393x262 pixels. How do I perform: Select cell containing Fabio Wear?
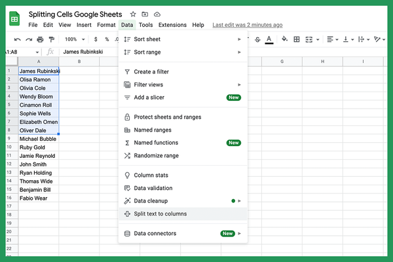(x=39, y=198)
